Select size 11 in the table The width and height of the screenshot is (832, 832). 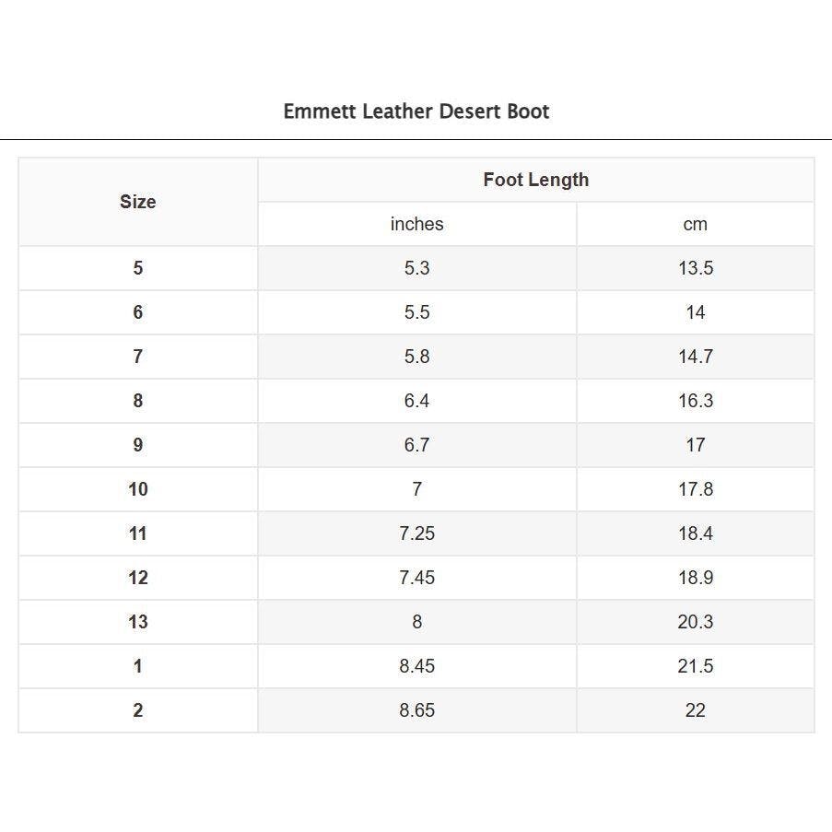pyautogui.click(x=138, y=533)
